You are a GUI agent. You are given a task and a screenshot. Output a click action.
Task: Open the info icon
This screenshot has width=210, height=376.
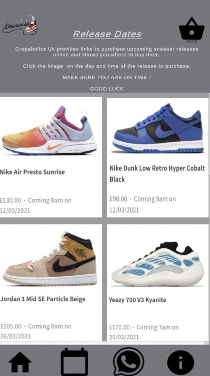click(x=180, y=362)
